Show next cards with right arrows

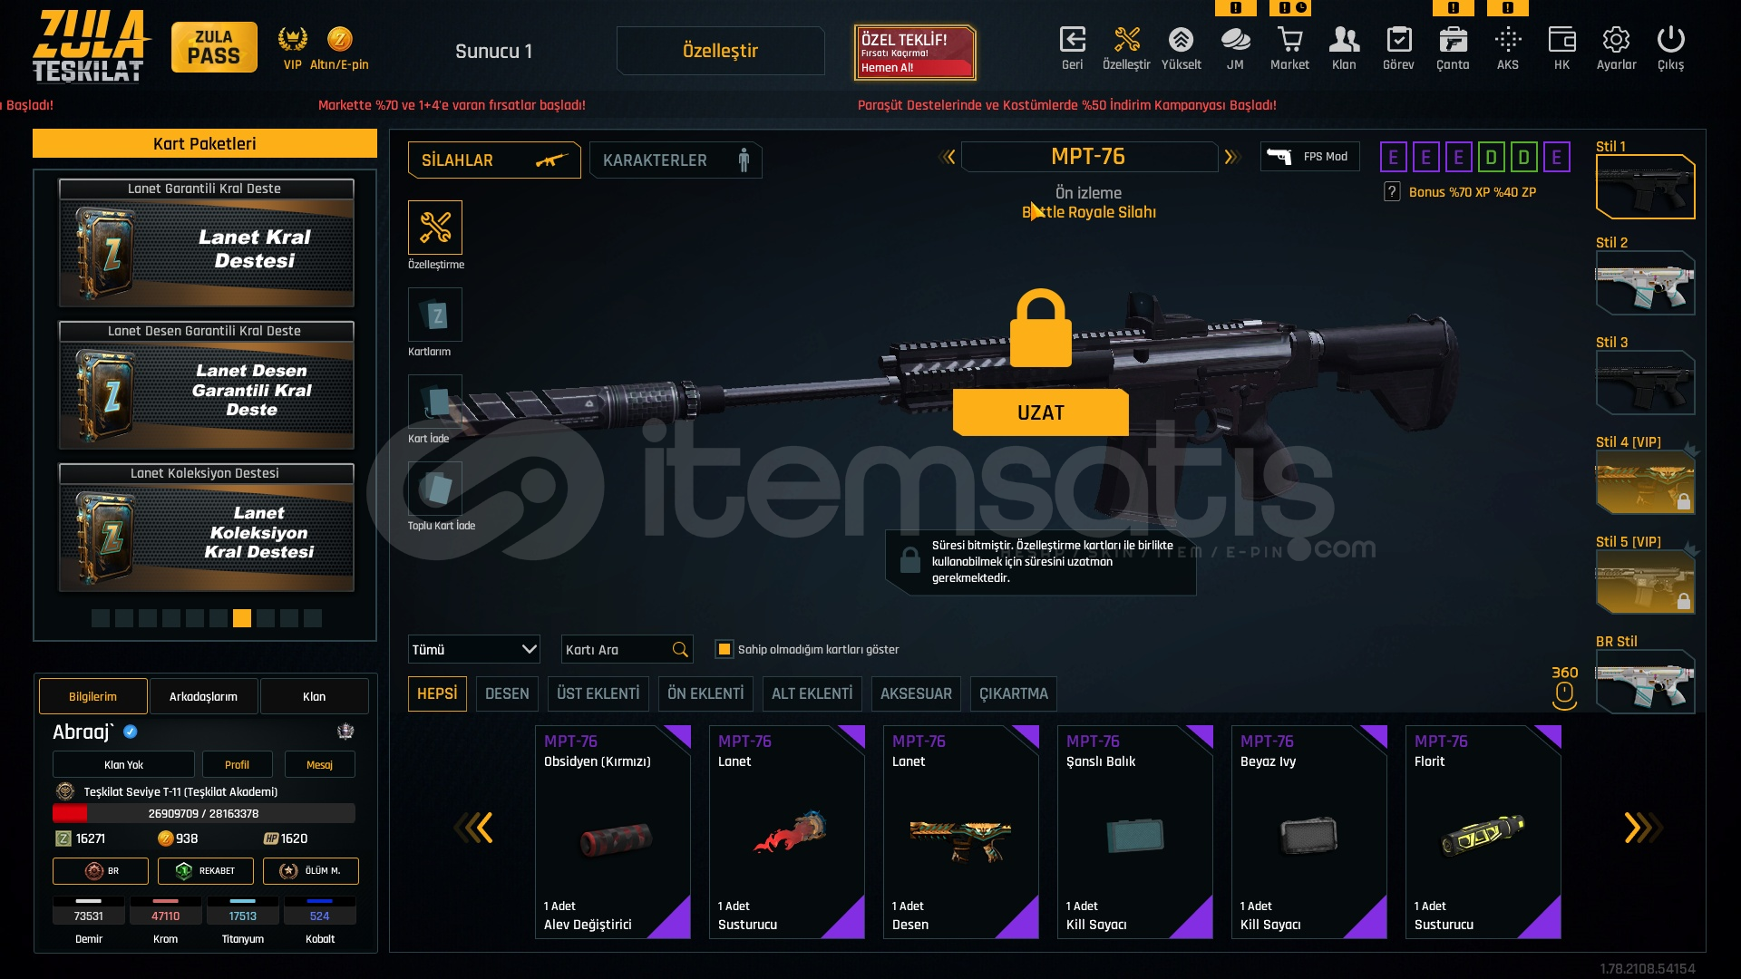(x=1641, y=828)
